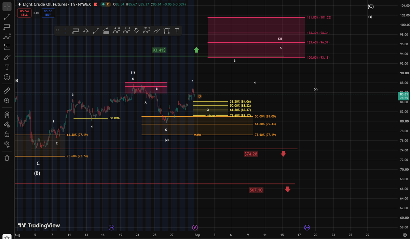Screen dimensions: 410x239
Task: Click the red flag icon next to NYMEX
Action: (95, 4)
